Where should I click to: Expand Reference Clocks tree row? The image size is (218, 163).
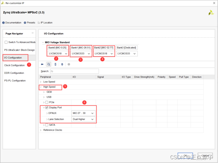(41, 130)
